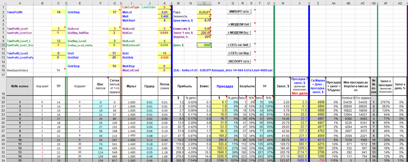Screen dimensions: 408x162
Task: Select the GridStep value 17 cell
Action: pos(114,12)
